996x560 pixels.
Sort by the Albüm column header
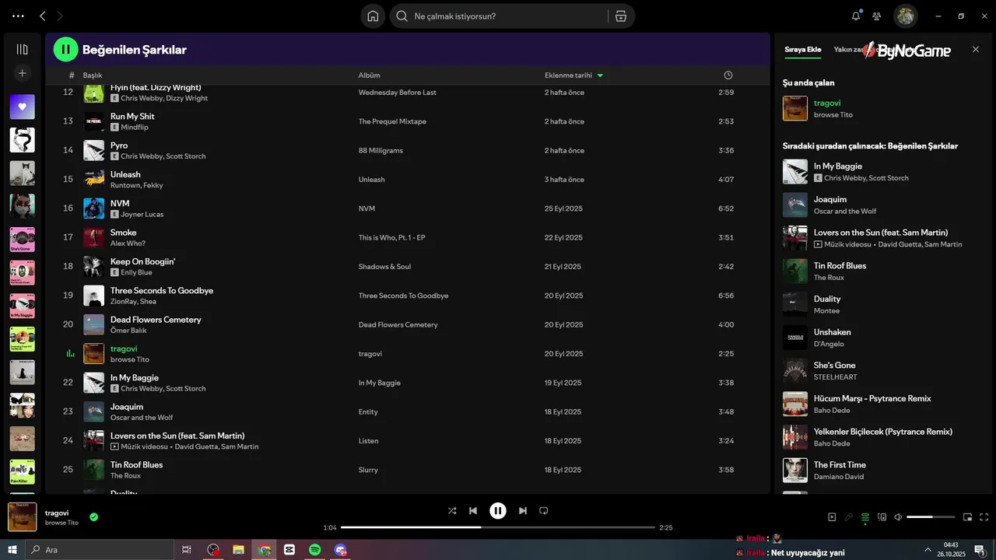coord(369,75)
